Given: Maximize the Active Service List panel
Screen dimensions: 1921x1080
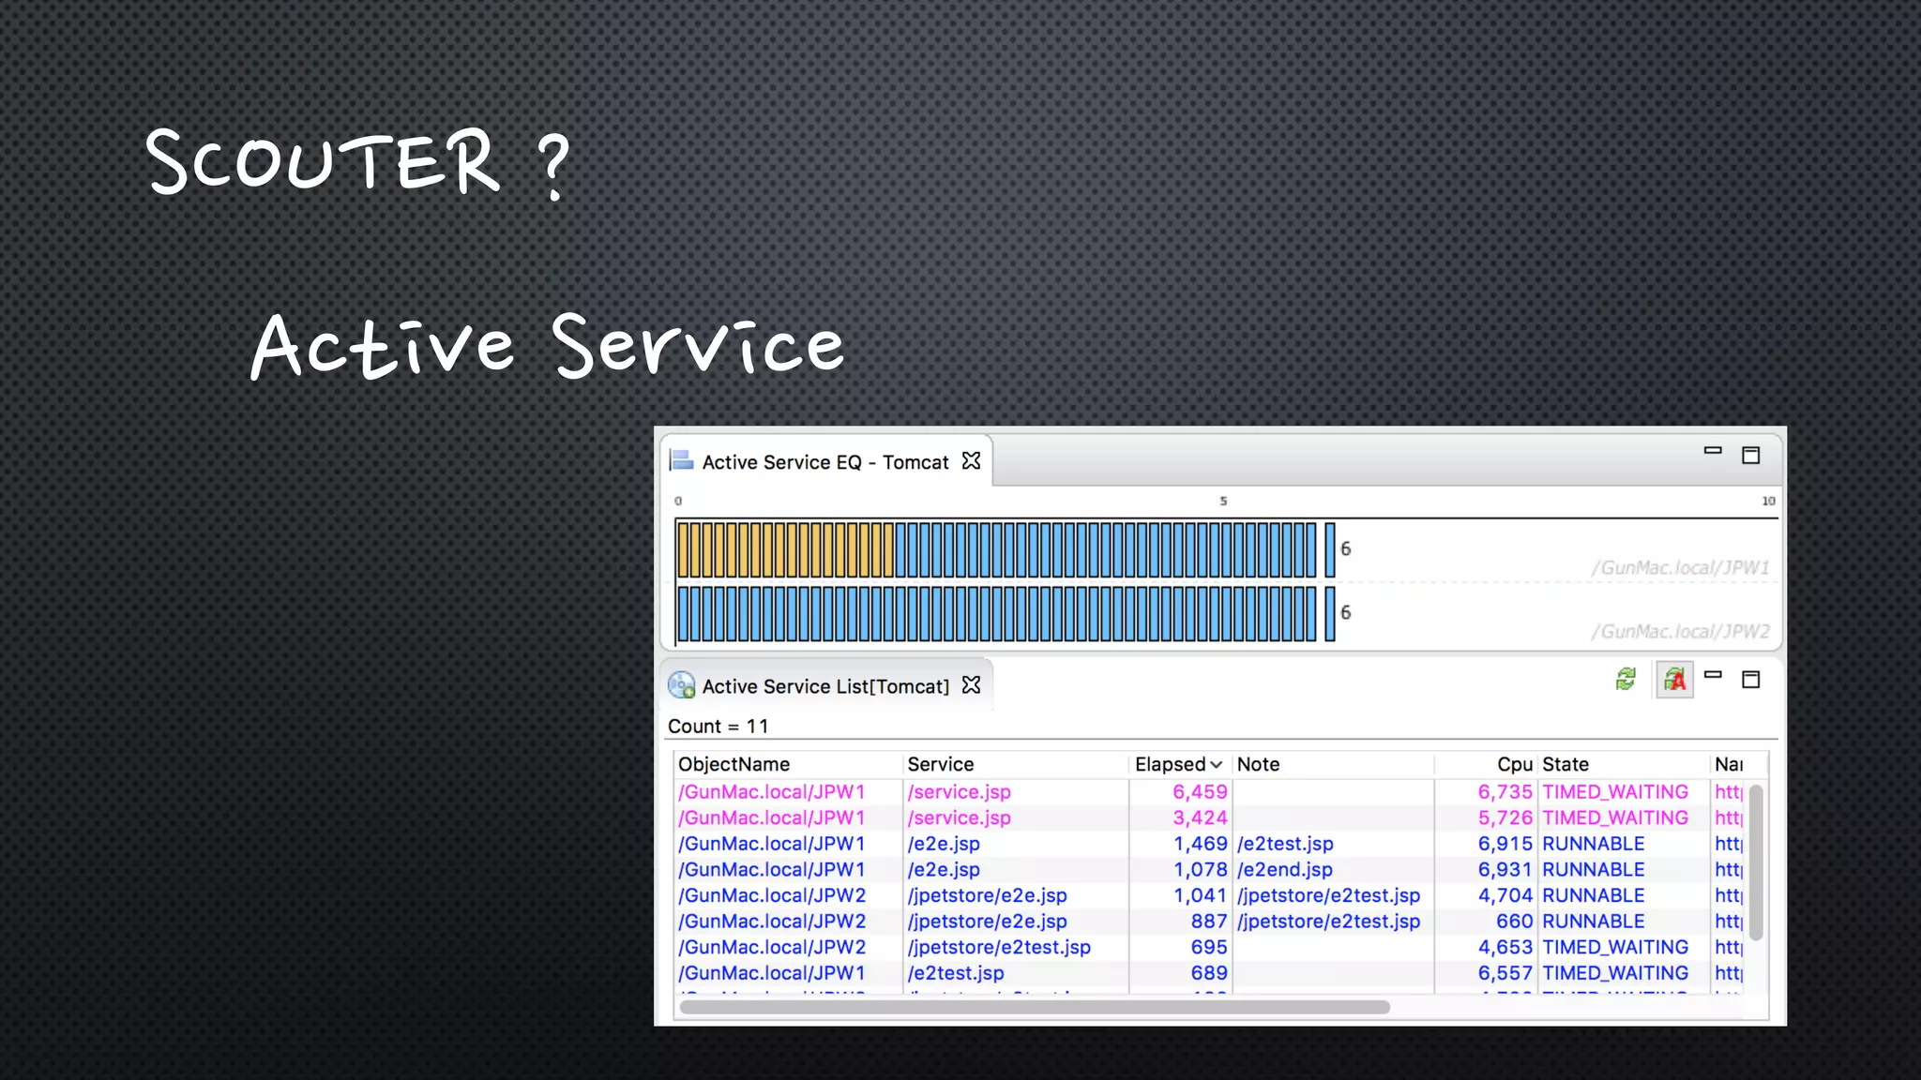Looking at the screenshot, I should tap(1750, 680).
